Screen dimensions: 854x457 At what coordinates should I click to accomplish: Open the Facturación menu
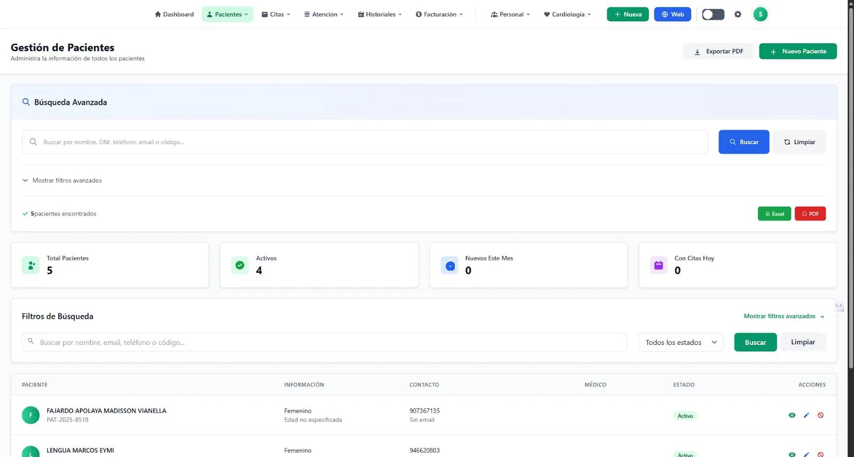tap(439, 14)
